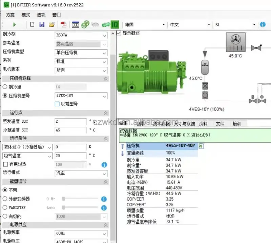Click the grey compressor toolbar icon
This screenshot has height=243, width=271.
(95, 24)
